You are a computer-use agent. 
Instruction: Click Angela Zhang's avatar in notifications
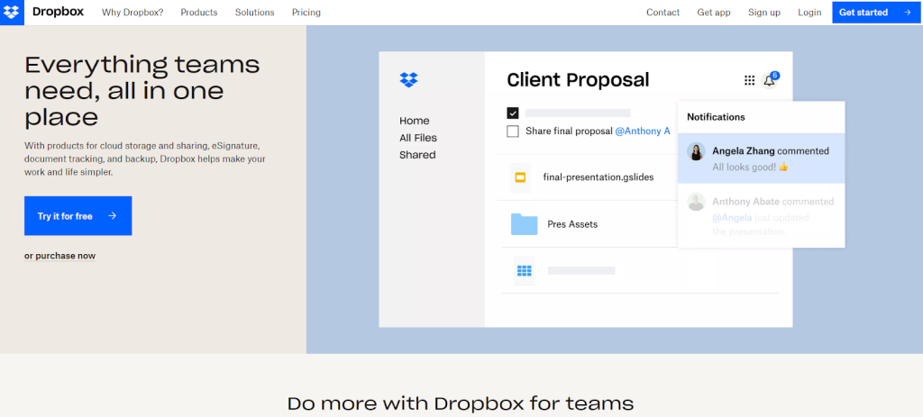tap(697, 151)
